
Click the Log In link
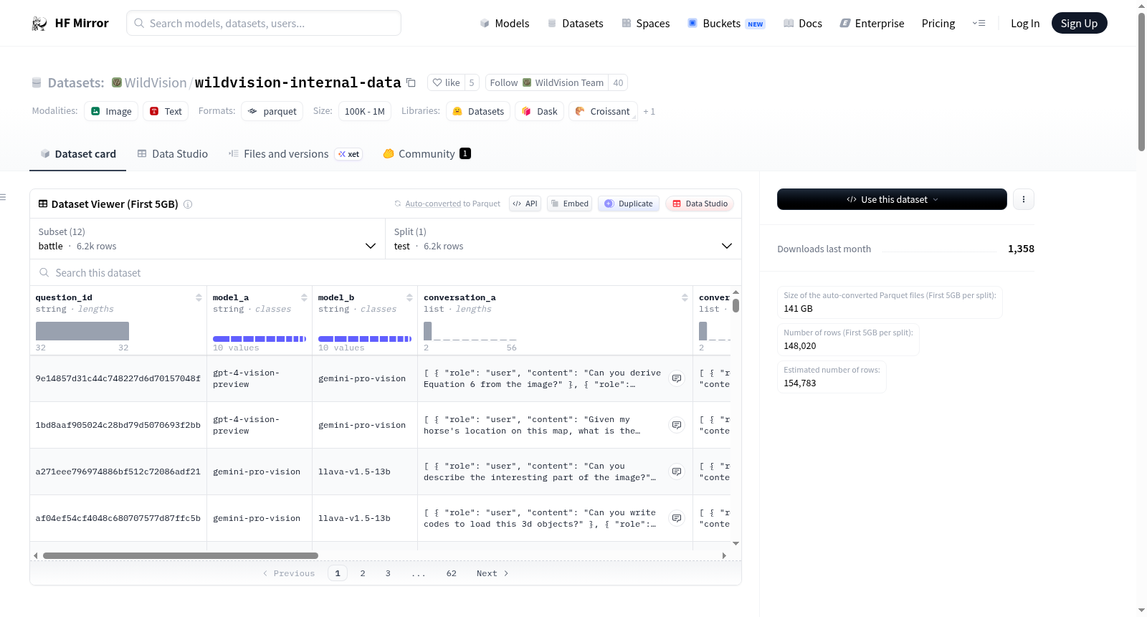pyautogui.click(x=1025, y=24)
